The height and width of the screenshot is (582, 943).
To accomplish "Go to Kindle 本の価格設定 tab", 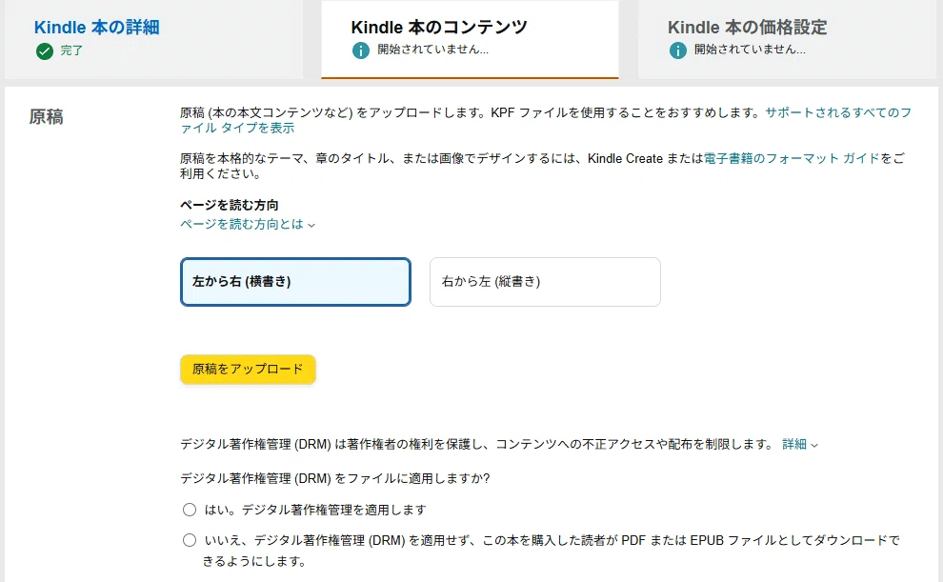I will click(747, 27).
